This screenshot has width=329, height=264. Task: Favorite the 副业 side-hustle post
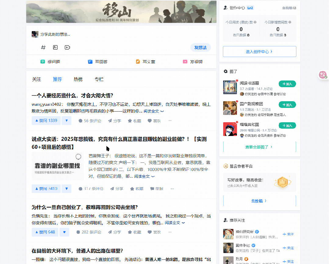[137, 189]
